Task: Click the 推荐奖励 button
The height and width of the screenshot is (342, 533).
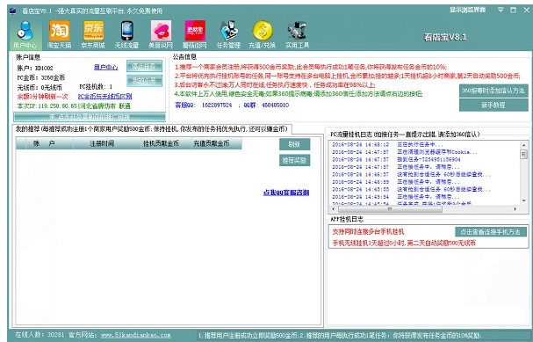Action: coord(294,160)
